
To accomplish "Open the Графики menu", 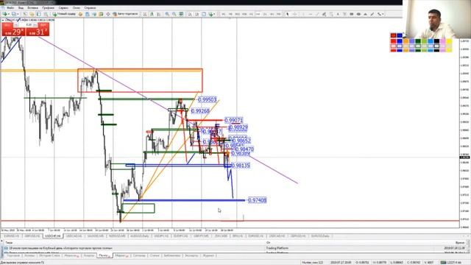I will pos(49,7).
